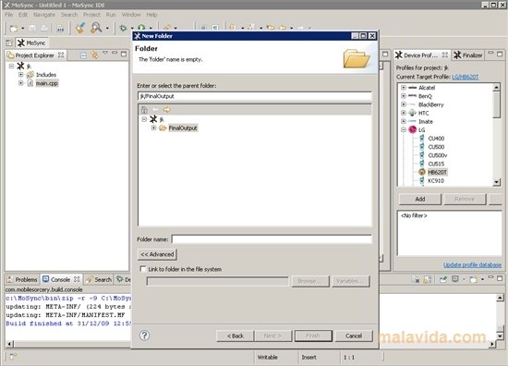The height and width of the screenshot is (366, 508).
Task: Collapse the jk node in the New Folder tree
Action: pyautogui.click(x=144, y=119)
